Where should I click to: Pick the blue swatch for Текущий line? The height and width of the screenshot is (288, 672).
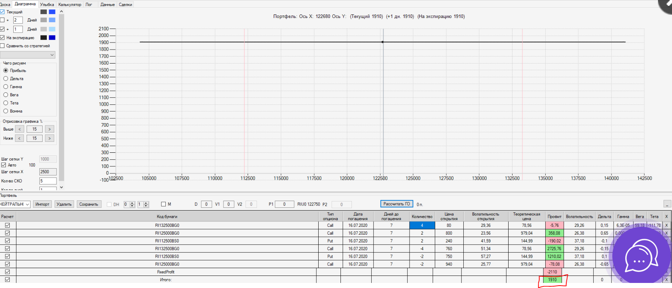(52, 12)
